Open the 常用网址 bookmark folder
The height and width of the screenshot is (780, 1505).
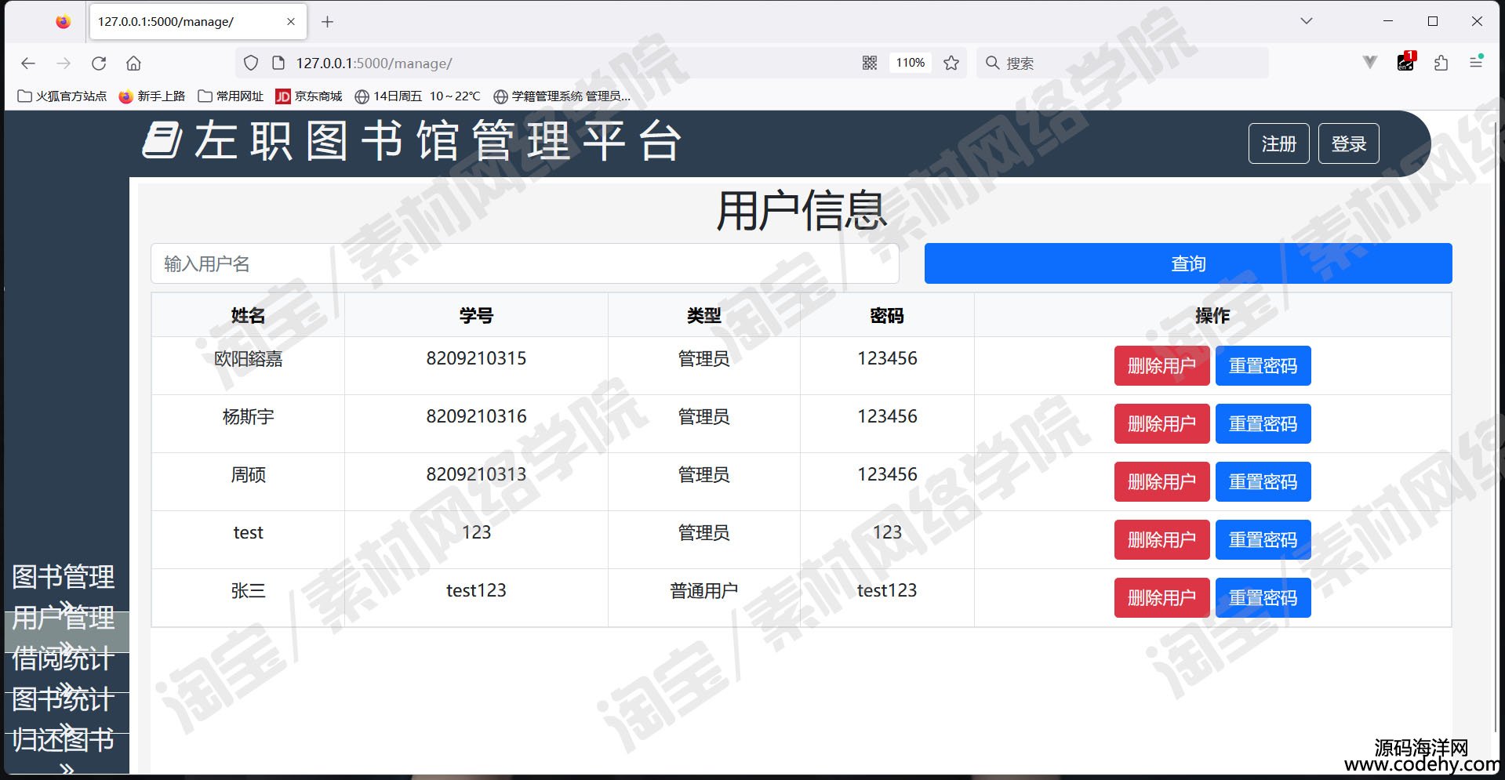tap(231, 96)
